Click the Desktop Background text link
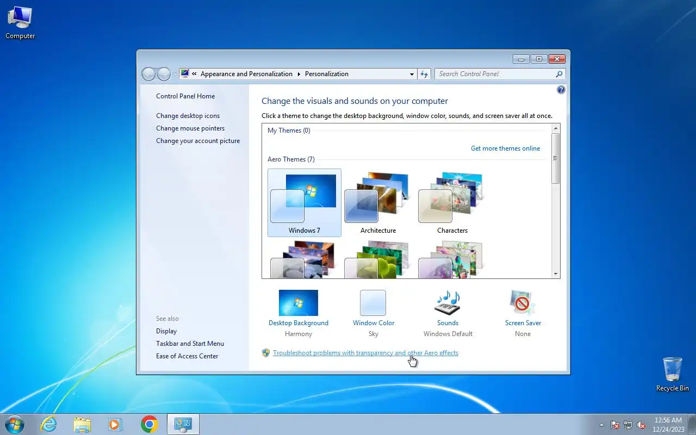Screen dimensions: 696x435 point(299,323)
